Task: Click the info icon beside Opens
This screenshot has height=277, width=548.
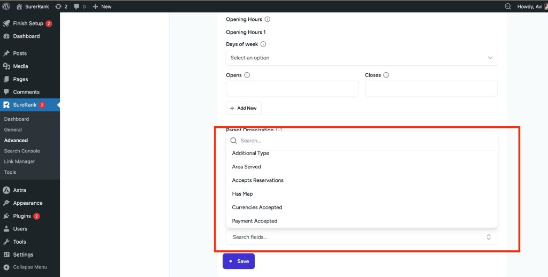Action: click(x=247, y=75)
